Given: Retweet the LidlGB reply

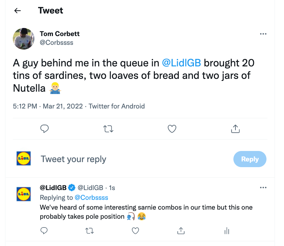Looking at the screenshot, I should click(x=89, y=231).
